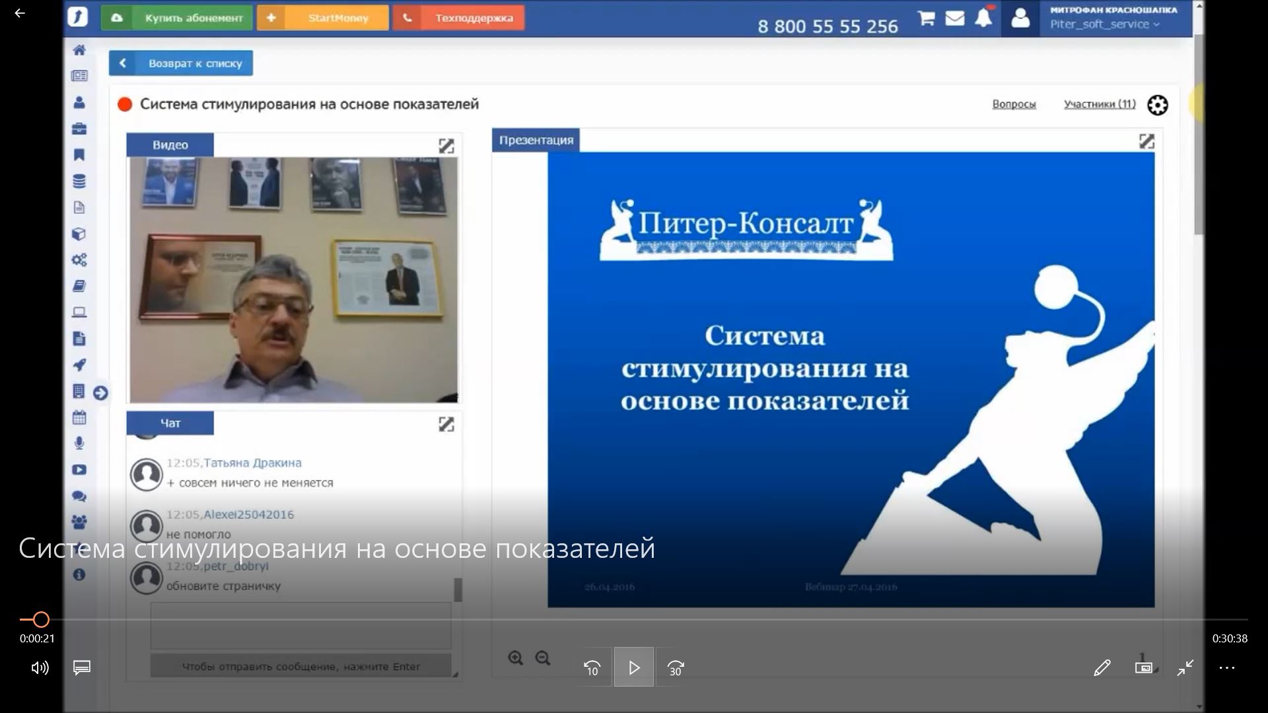
Task: Open the more options menu via ellipsis
Action: [x=1226, y=667]
